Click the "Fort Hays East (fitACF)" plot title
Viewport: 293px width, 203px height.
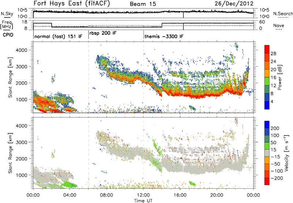click(x=72, y=4)
